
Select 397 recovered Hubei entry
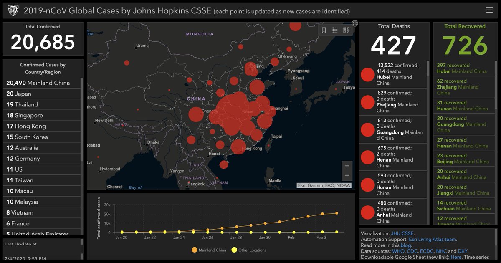[x=464, y=68]
